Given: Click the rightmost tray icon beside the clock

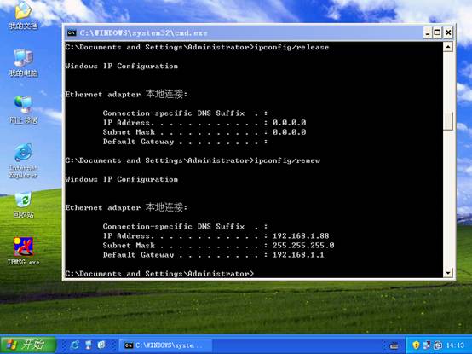Looking at the screenshot, I should click(437, 345).
